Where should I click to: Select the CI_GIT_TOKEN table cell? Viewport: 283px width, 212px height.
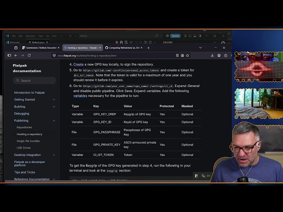[x=103, y=155]
